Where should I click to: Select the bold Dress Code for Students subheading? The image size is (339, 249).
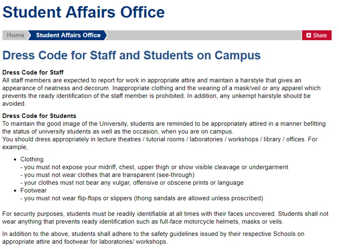coord(39,116)
